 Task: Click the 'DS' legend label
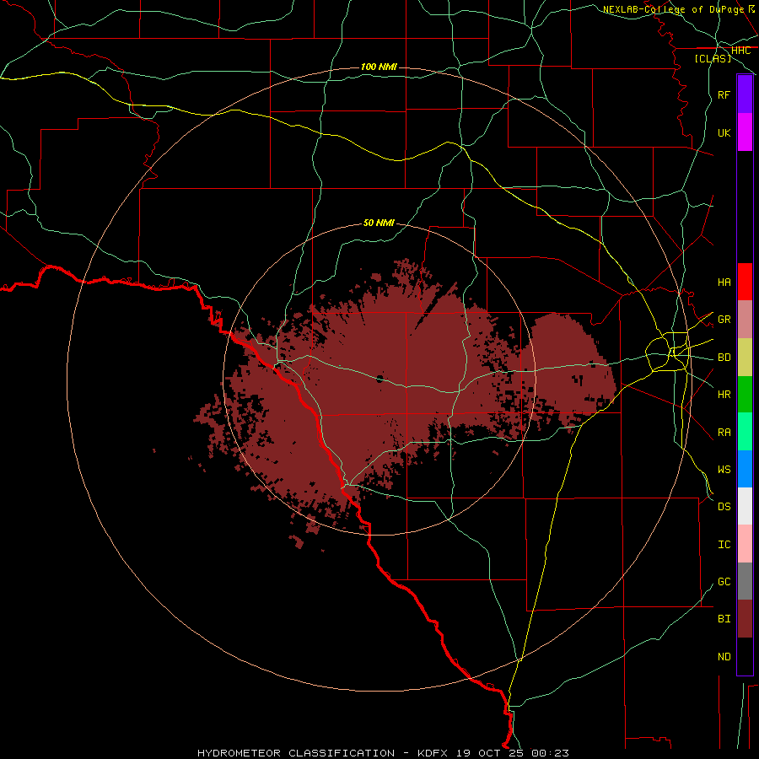click(x=724, y=506)
